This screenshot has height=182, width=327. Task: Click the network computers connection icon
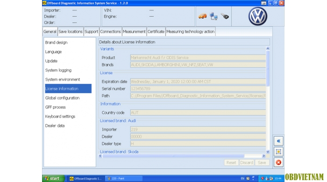(x=213, y=16)
